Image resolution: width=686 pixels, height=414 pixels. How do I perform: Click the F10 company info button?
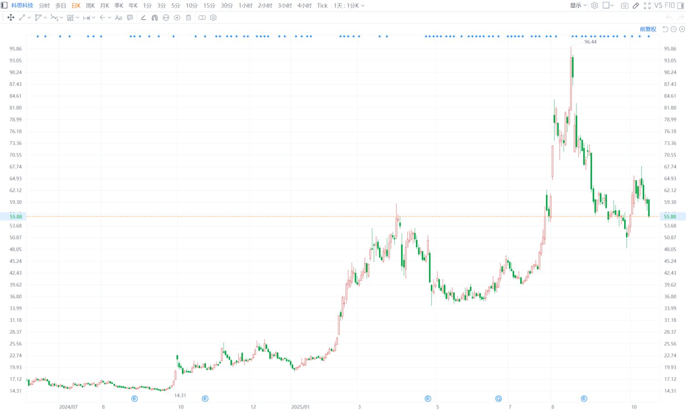click(x=670, y=5)
